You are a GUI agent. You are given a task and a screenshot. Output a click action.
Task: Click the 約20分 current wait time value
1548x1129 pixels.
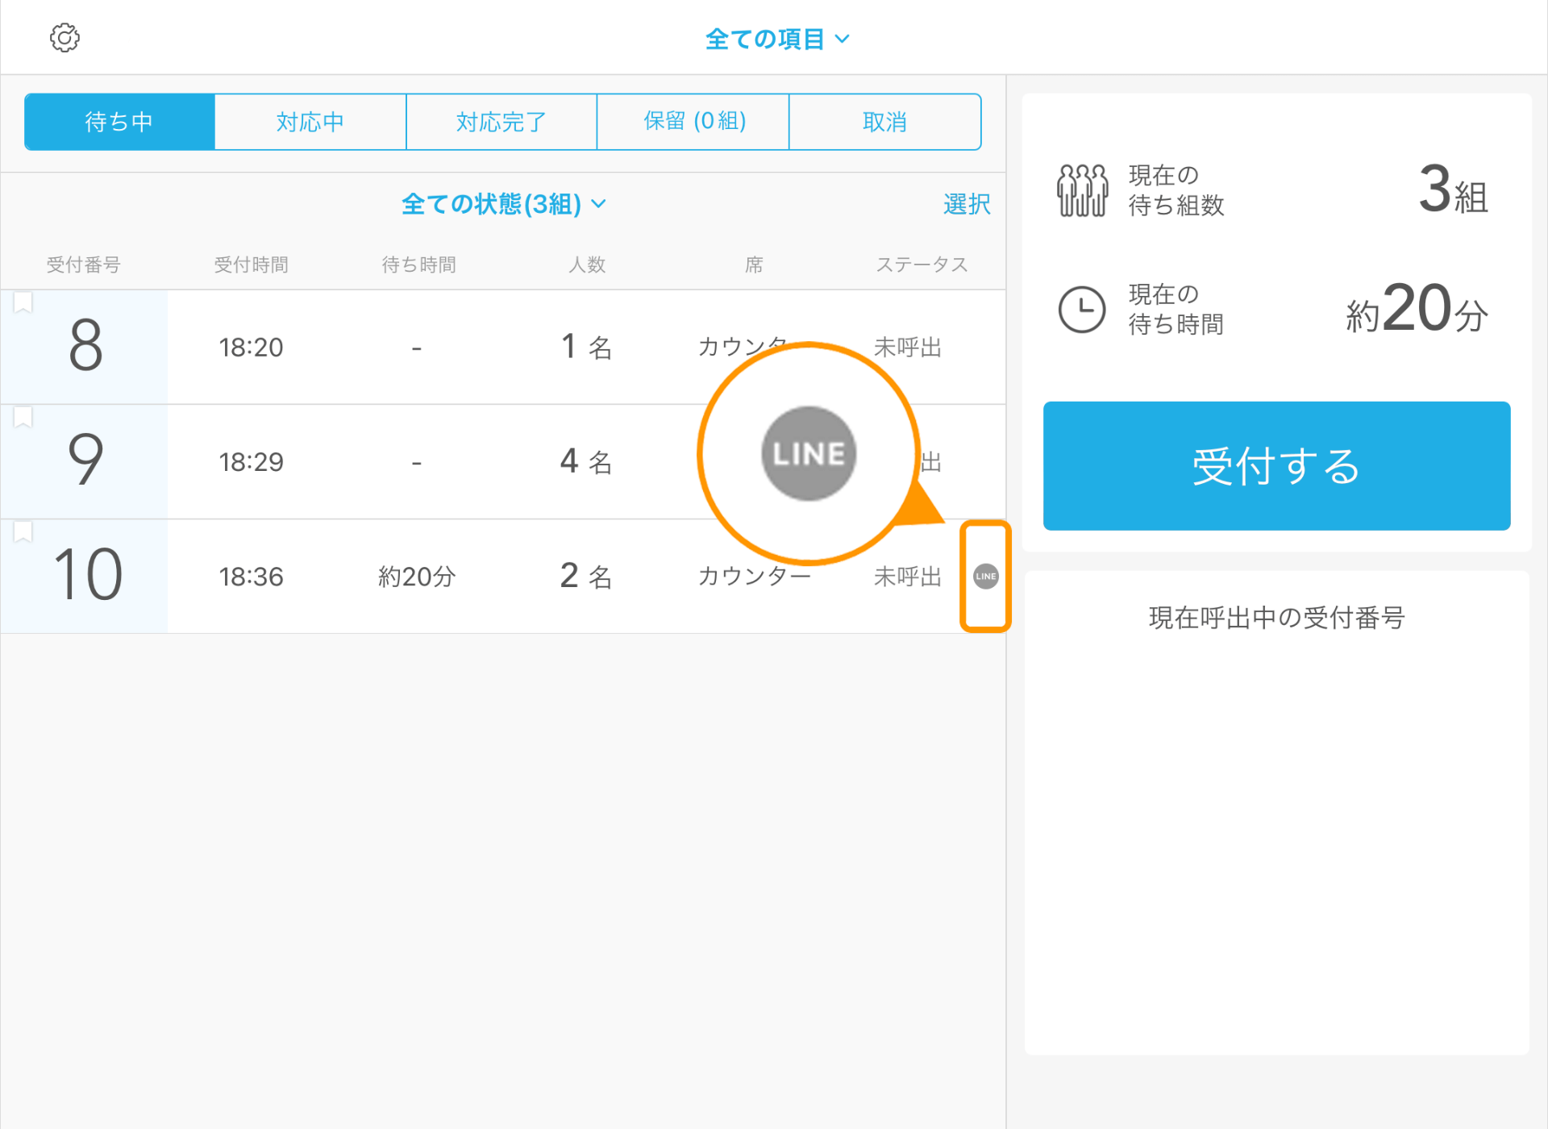point(1417,310)
